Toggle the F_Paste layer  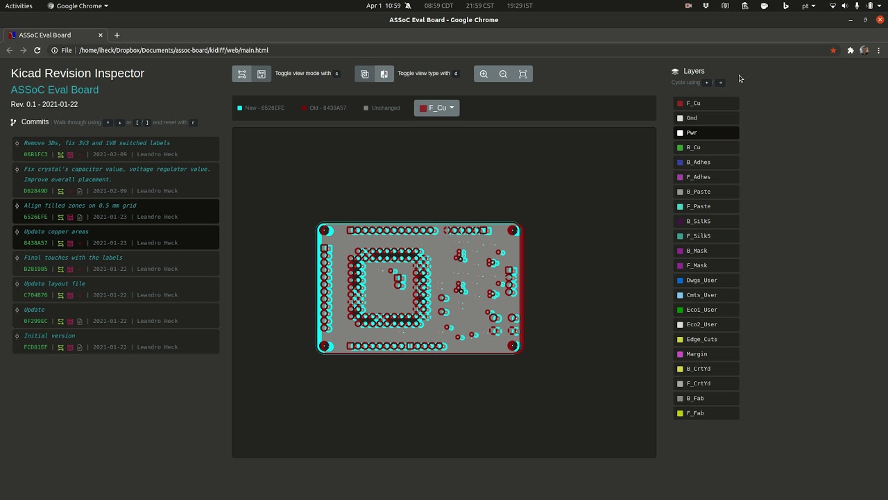click(706, 206)
